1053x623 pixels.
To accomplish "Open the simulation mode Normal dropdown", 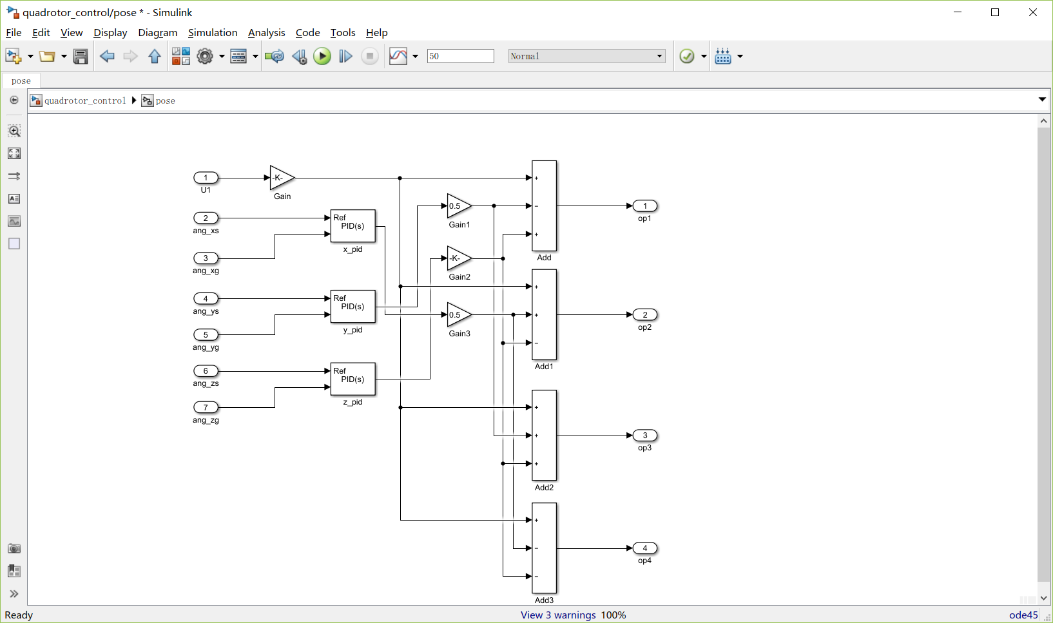I will click(586, 56).
